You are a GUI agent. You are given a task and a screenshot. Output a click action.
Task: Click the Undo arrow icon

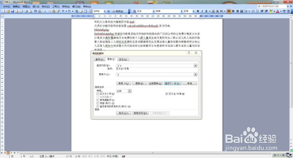[63, 11]
